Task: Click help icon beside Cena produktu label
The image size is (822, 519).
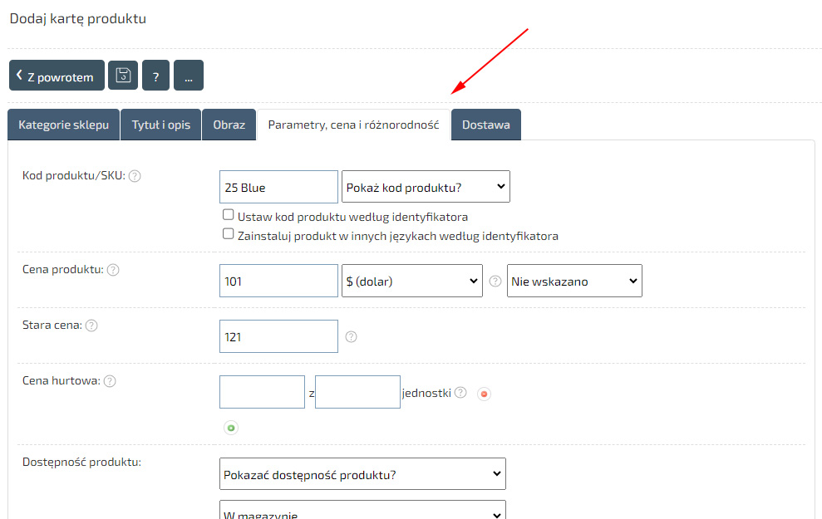Action: (113, 270)
